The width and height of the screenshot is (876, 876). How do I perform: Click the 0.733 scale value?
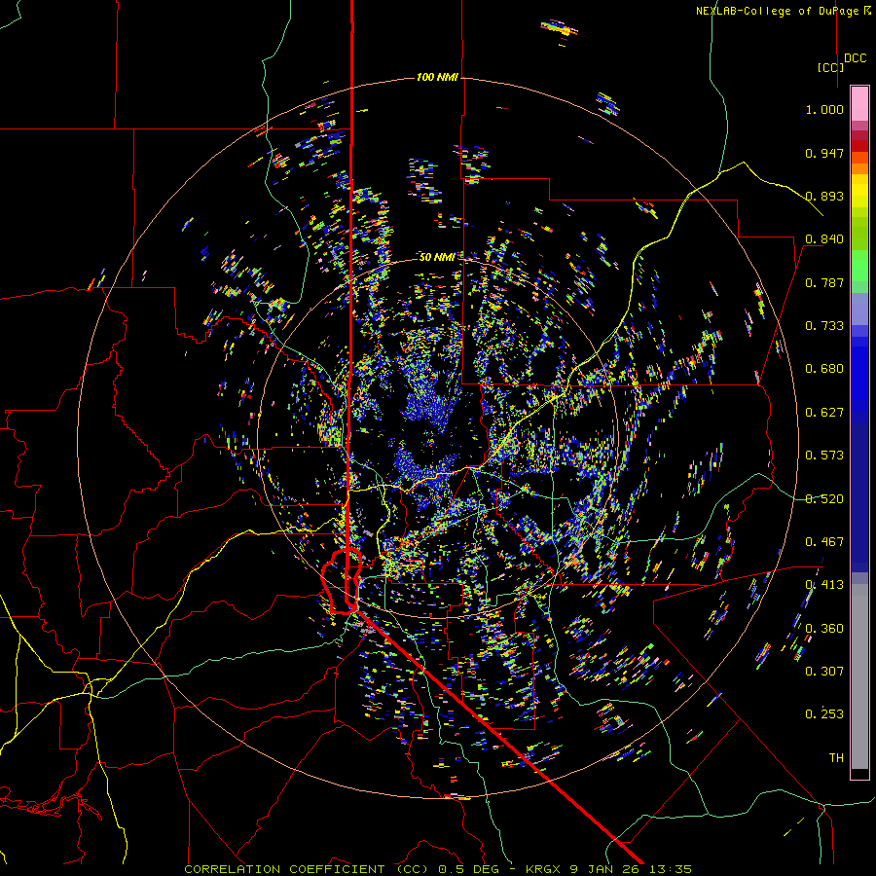coord(824,326)
